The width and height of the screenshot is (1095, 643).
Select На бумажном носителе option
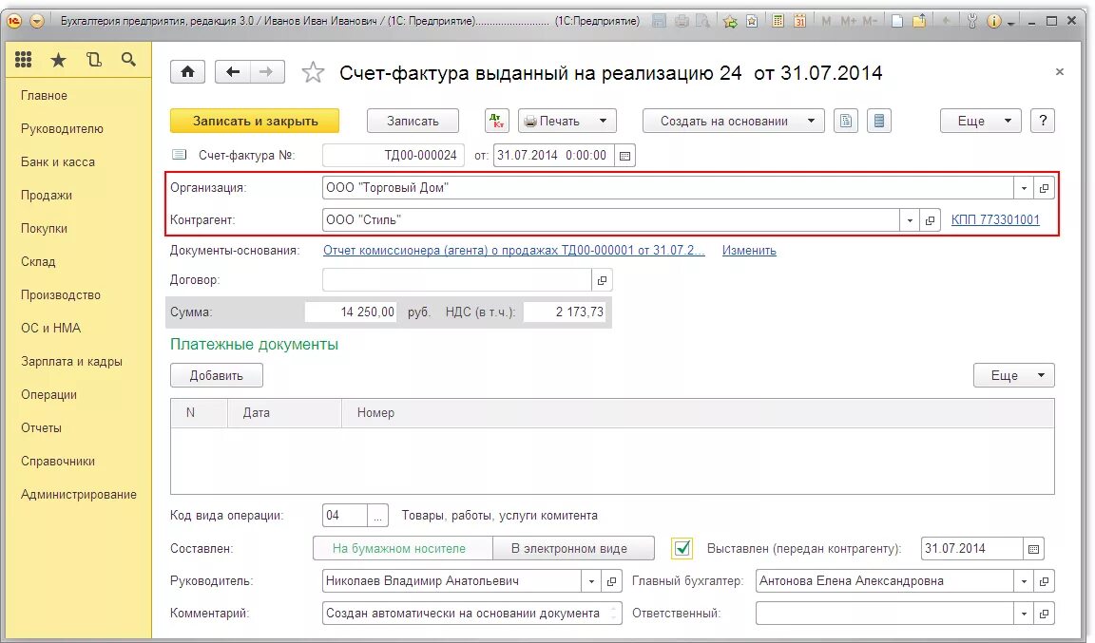coord(403,549)
